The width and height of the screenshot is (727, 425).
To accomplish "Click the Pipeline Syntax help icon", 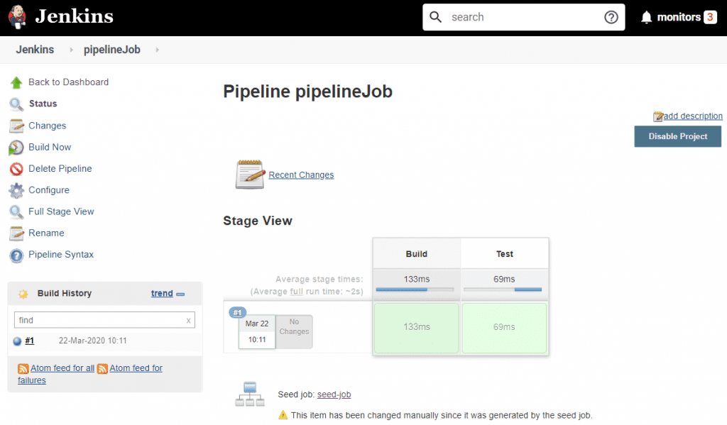I will 16,255.
